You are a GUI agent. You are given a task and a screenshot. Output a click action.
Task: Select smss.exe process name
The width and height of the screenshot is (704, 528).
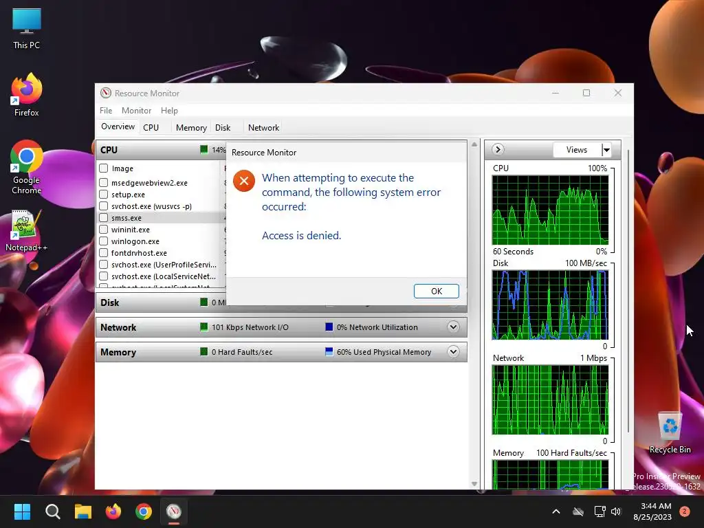click(x=126, y=218)
